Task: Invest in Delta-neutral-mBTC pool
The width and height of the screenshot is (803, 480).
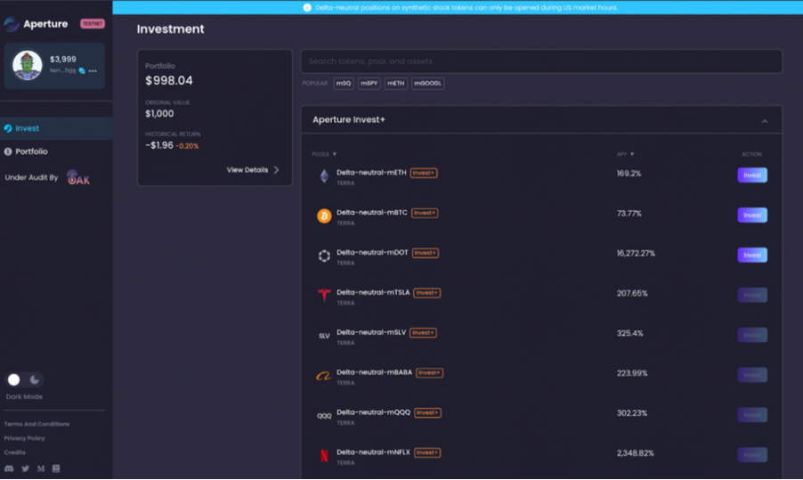Action: click(x=752, y=216)
